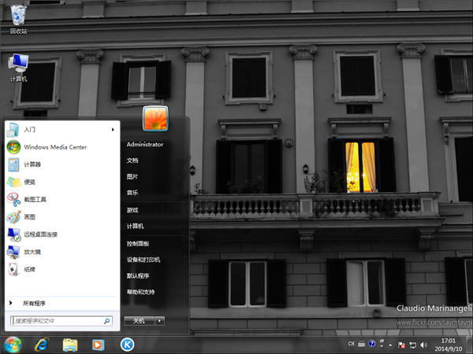This screenshot has width=473, height=354.
Task: Expand All Programs (所有程序) list
Action: pos(34,303)
